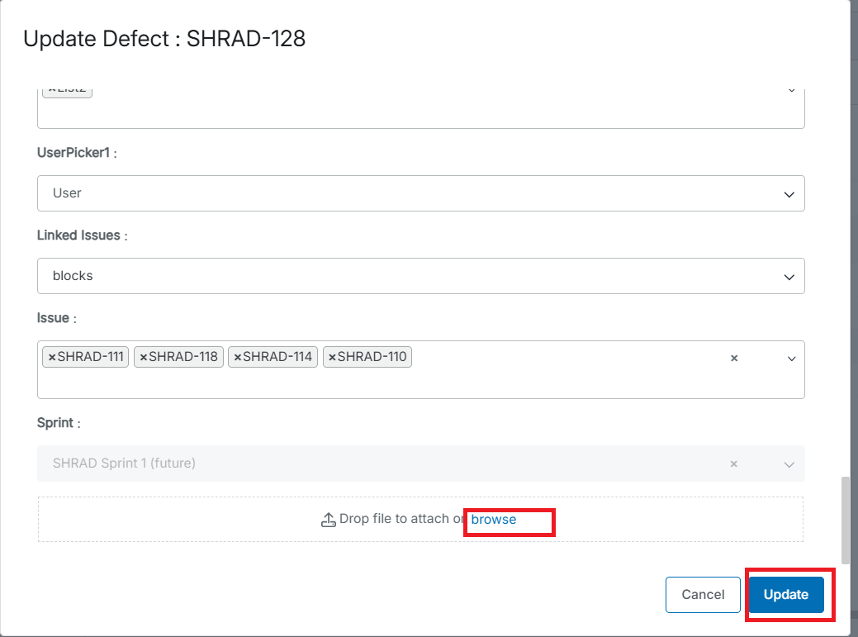The image size is (858, 637).
Task: Expand the Issue multi-select dropdown arrow
Action: 791,358
